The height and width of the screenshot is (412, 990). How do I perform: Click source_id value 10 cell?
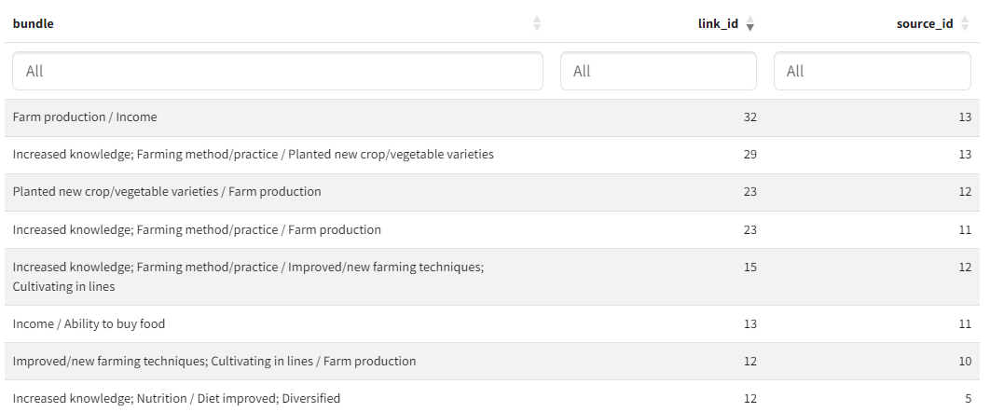pyautogui.click(x=965, y=362)
